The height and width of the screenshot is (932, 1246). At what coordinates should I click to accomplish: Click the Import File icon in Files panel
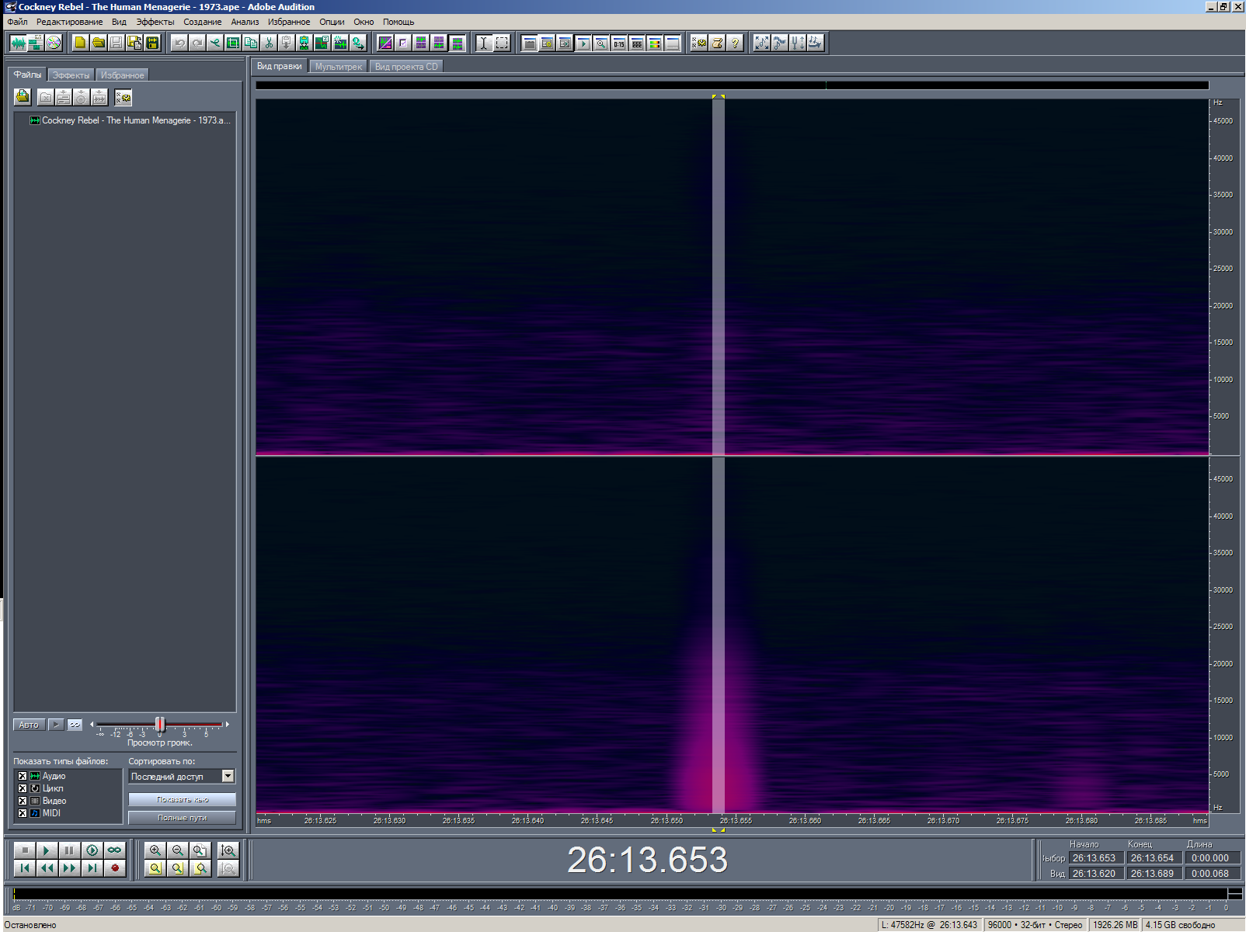pyautogui.click(x=23, y=97)
